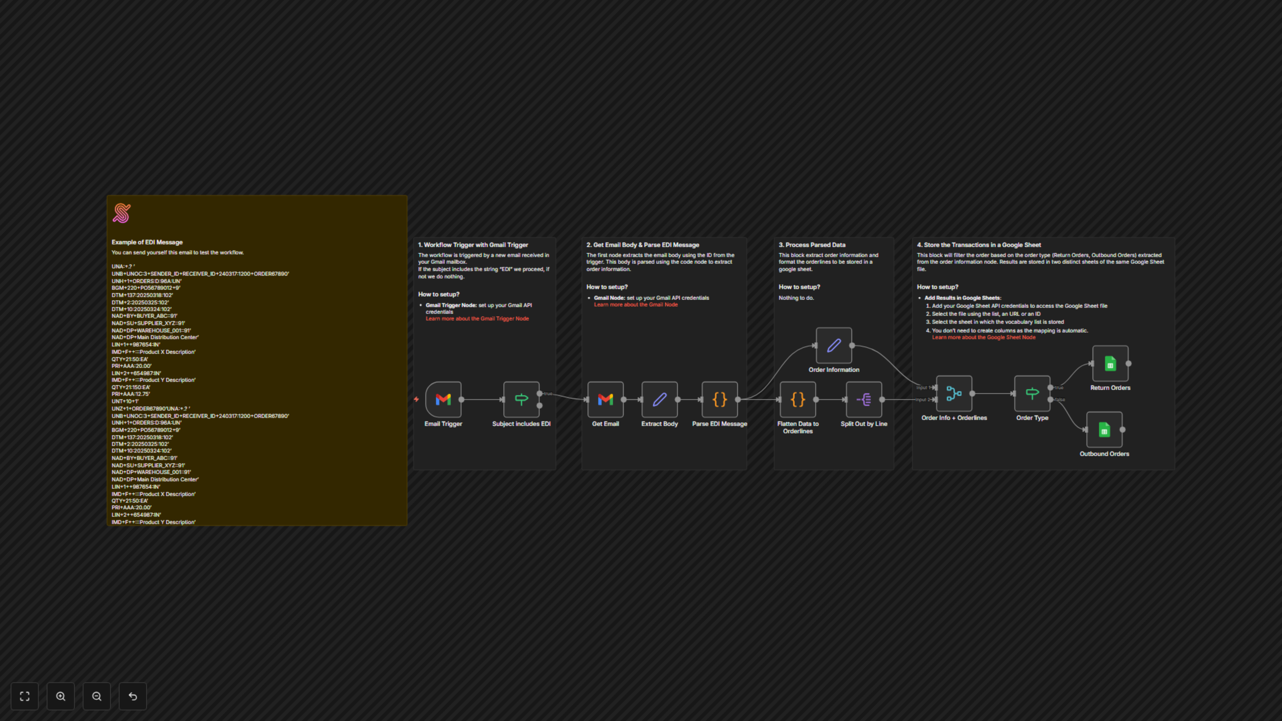Select the Order Information node
Viewport: 1282px width, 721px height.
tap(834, 346)
